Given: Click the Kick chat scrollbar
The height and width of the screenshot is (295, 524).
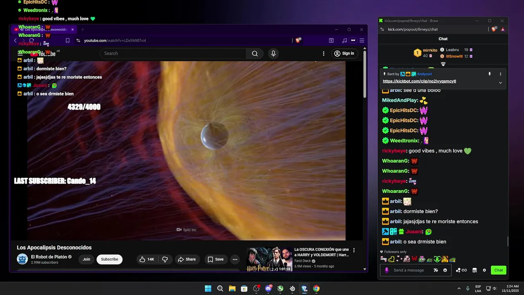Looking at the screenshot, I should (508, 241).
